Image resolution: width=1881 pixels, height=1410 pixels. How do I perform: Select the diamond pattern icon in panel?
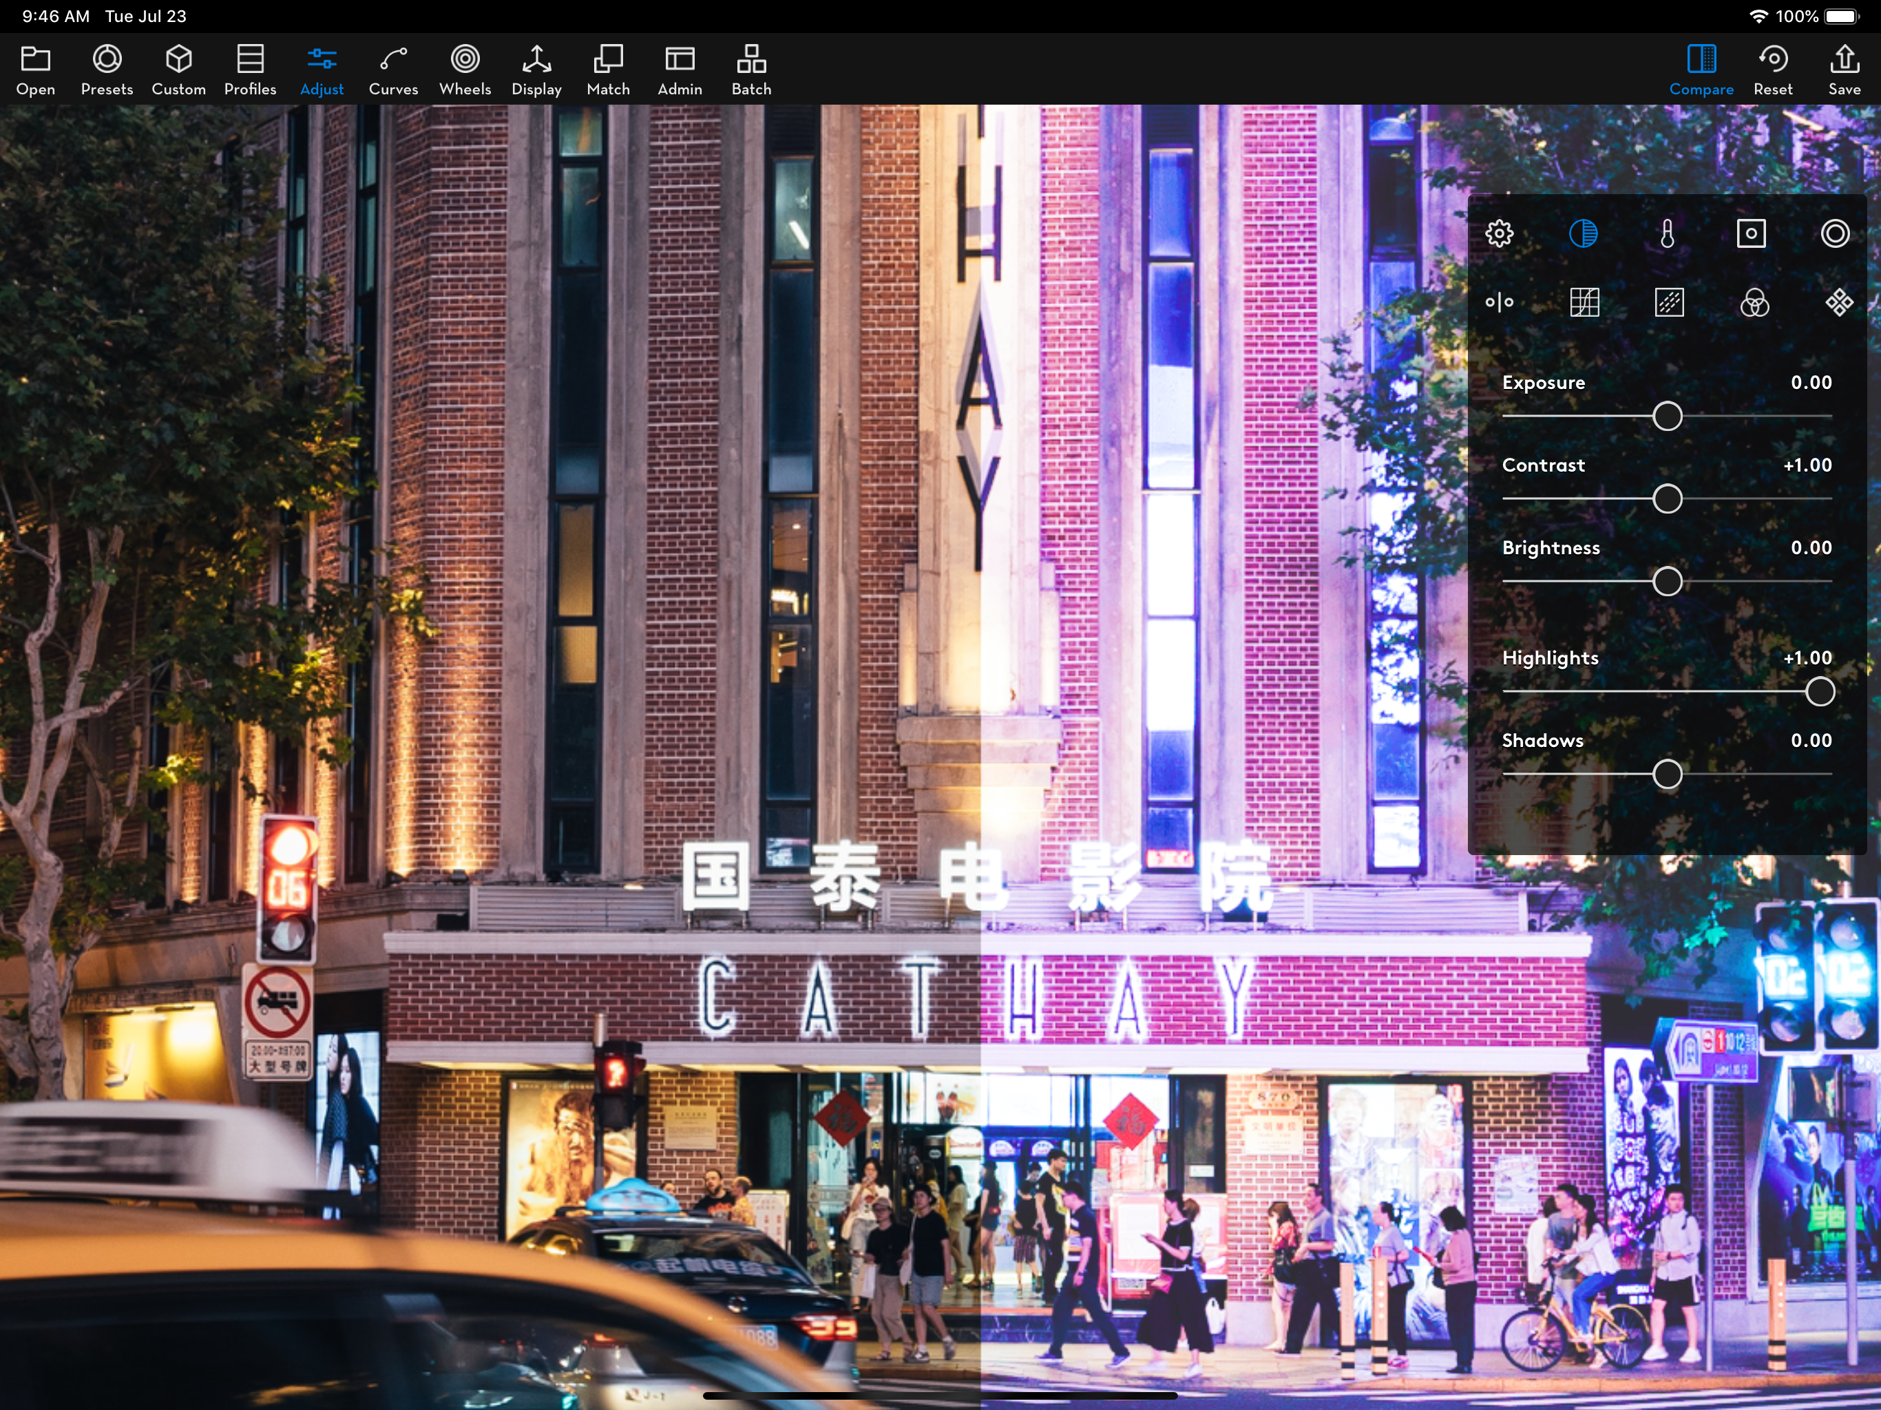tap(1838, 303)
